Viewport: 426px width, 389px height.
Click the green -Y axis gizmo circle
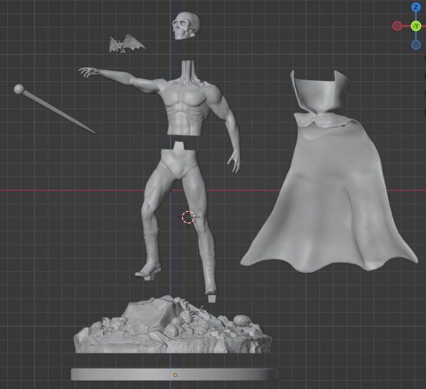tap(415, 26)
